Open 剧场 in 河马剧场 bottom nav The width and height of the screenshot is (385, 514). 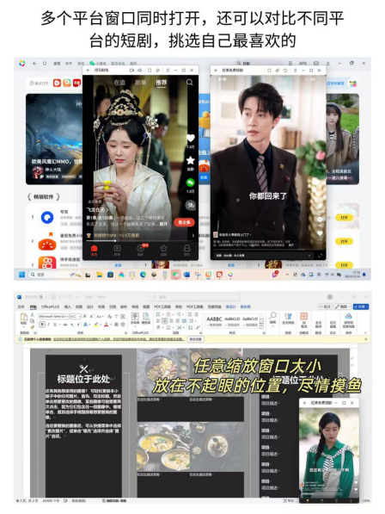pyautogui.click(x=117, y=251)
